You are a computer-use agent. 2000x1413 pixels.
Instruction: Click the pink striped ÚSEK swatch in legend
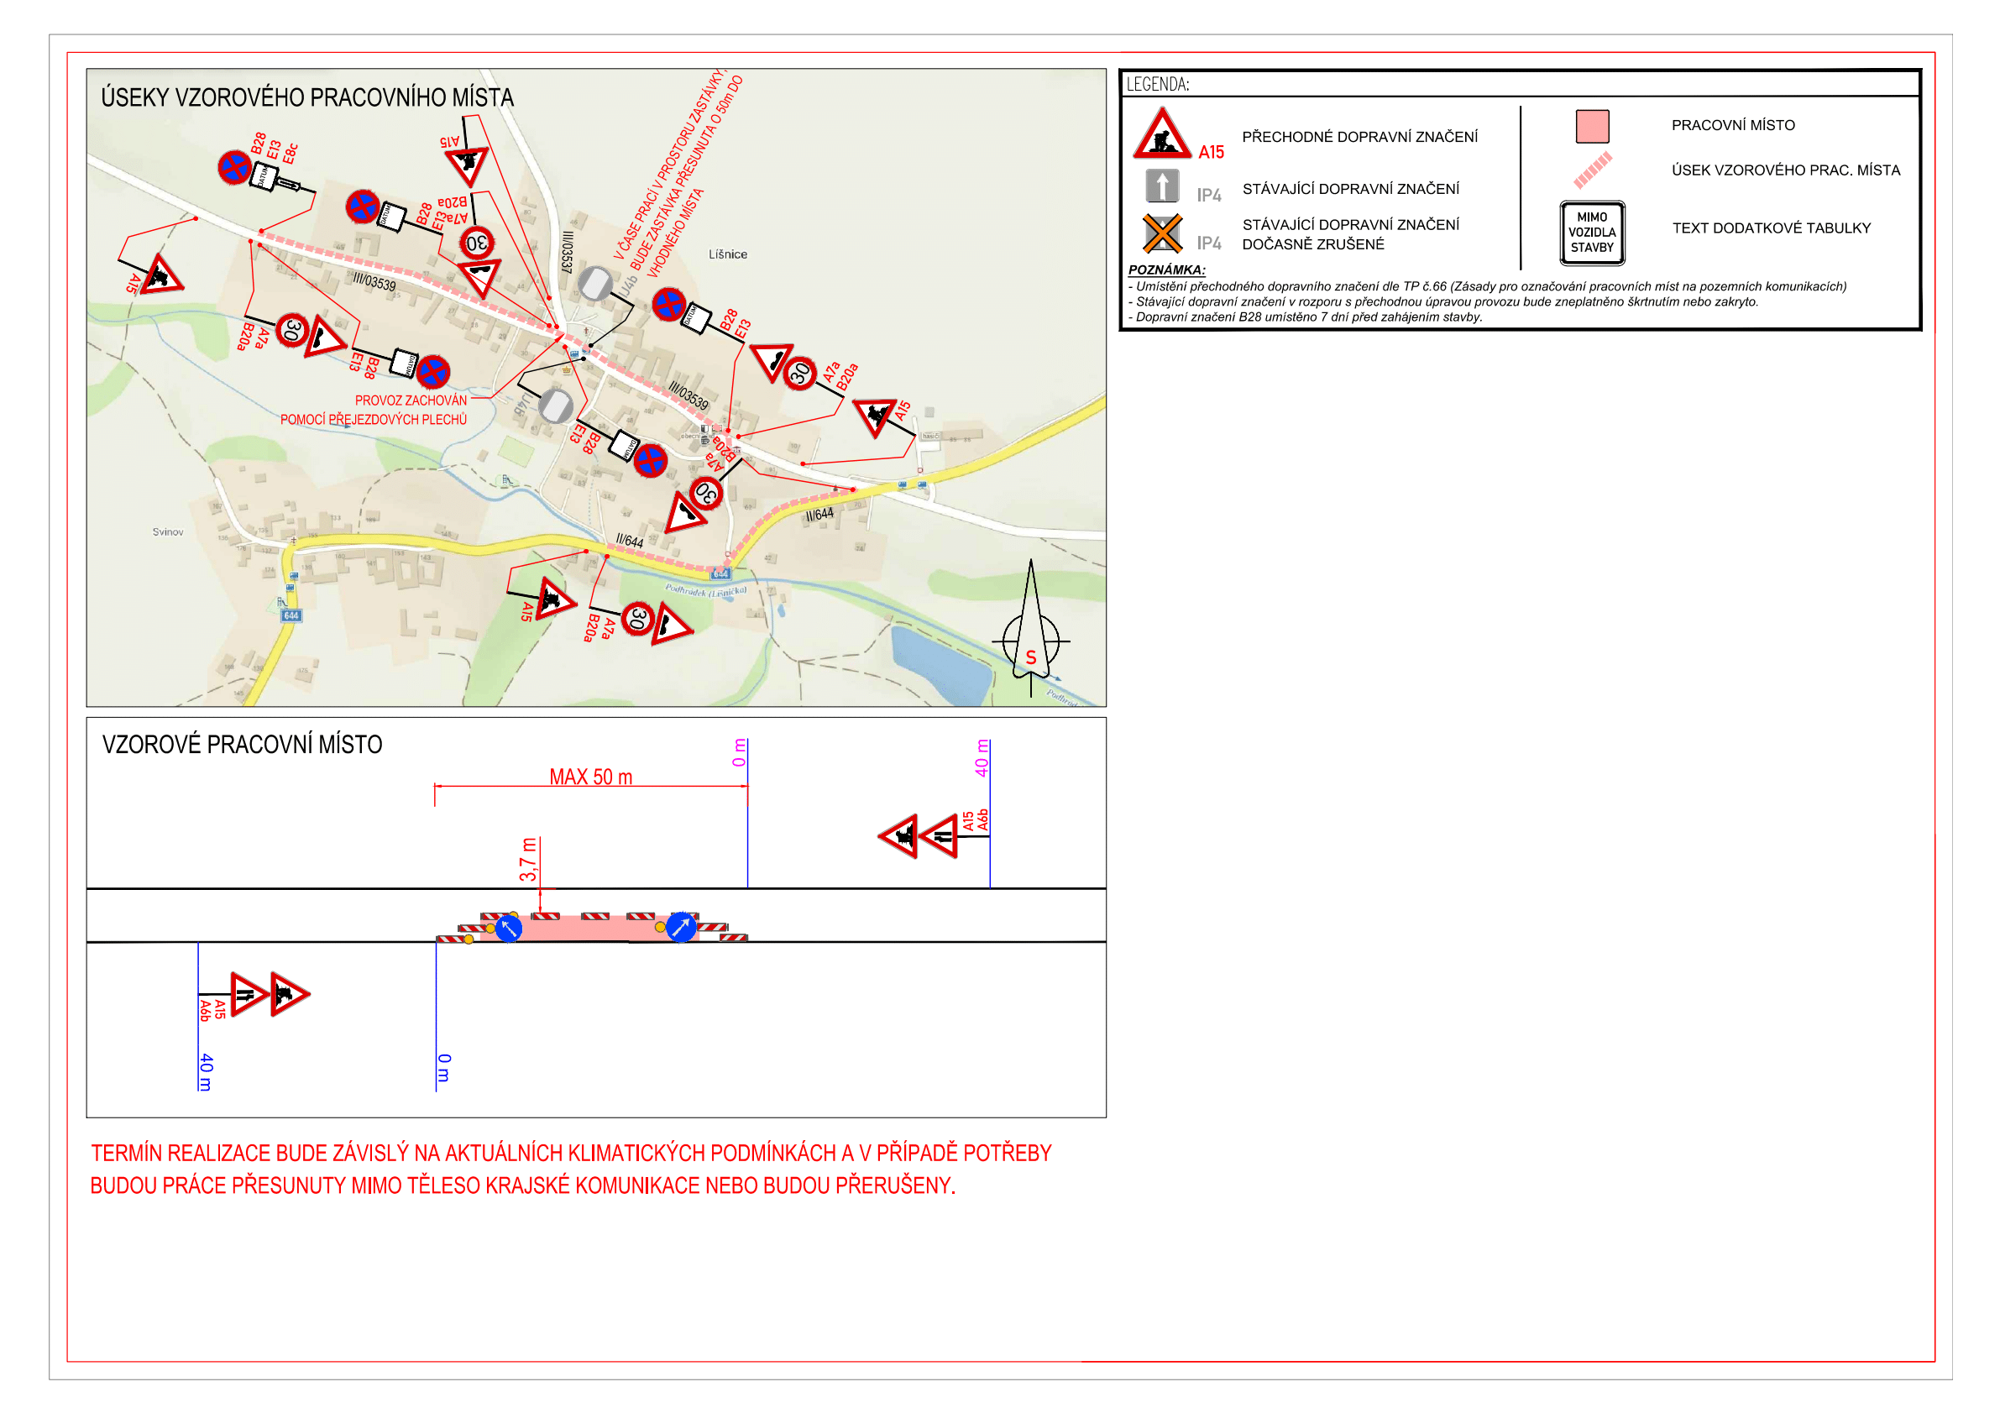1592,170
